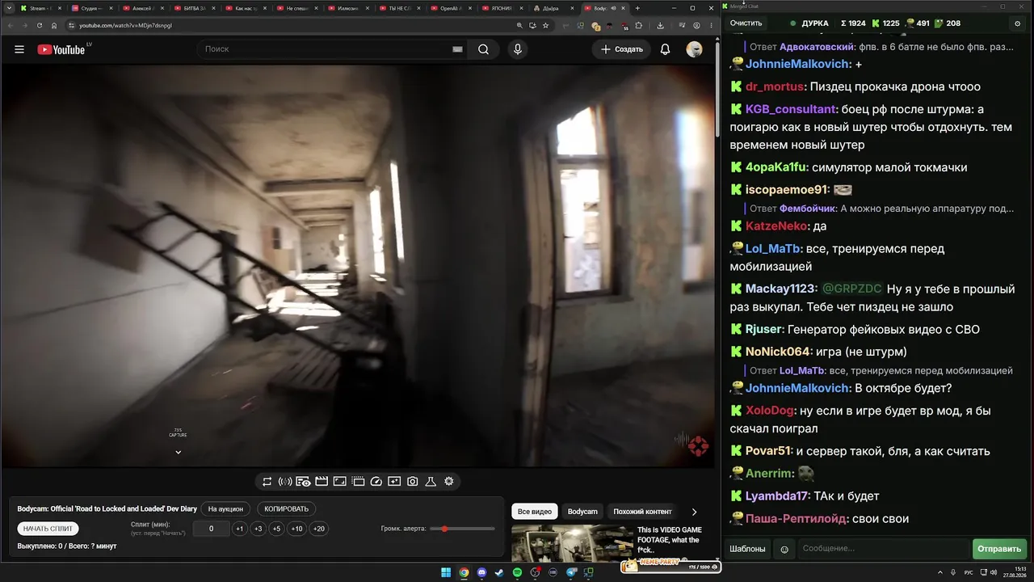The image size is (1034, 582).
Task: Mute the Bodycam tab audio icon
Action: point(613,8)
